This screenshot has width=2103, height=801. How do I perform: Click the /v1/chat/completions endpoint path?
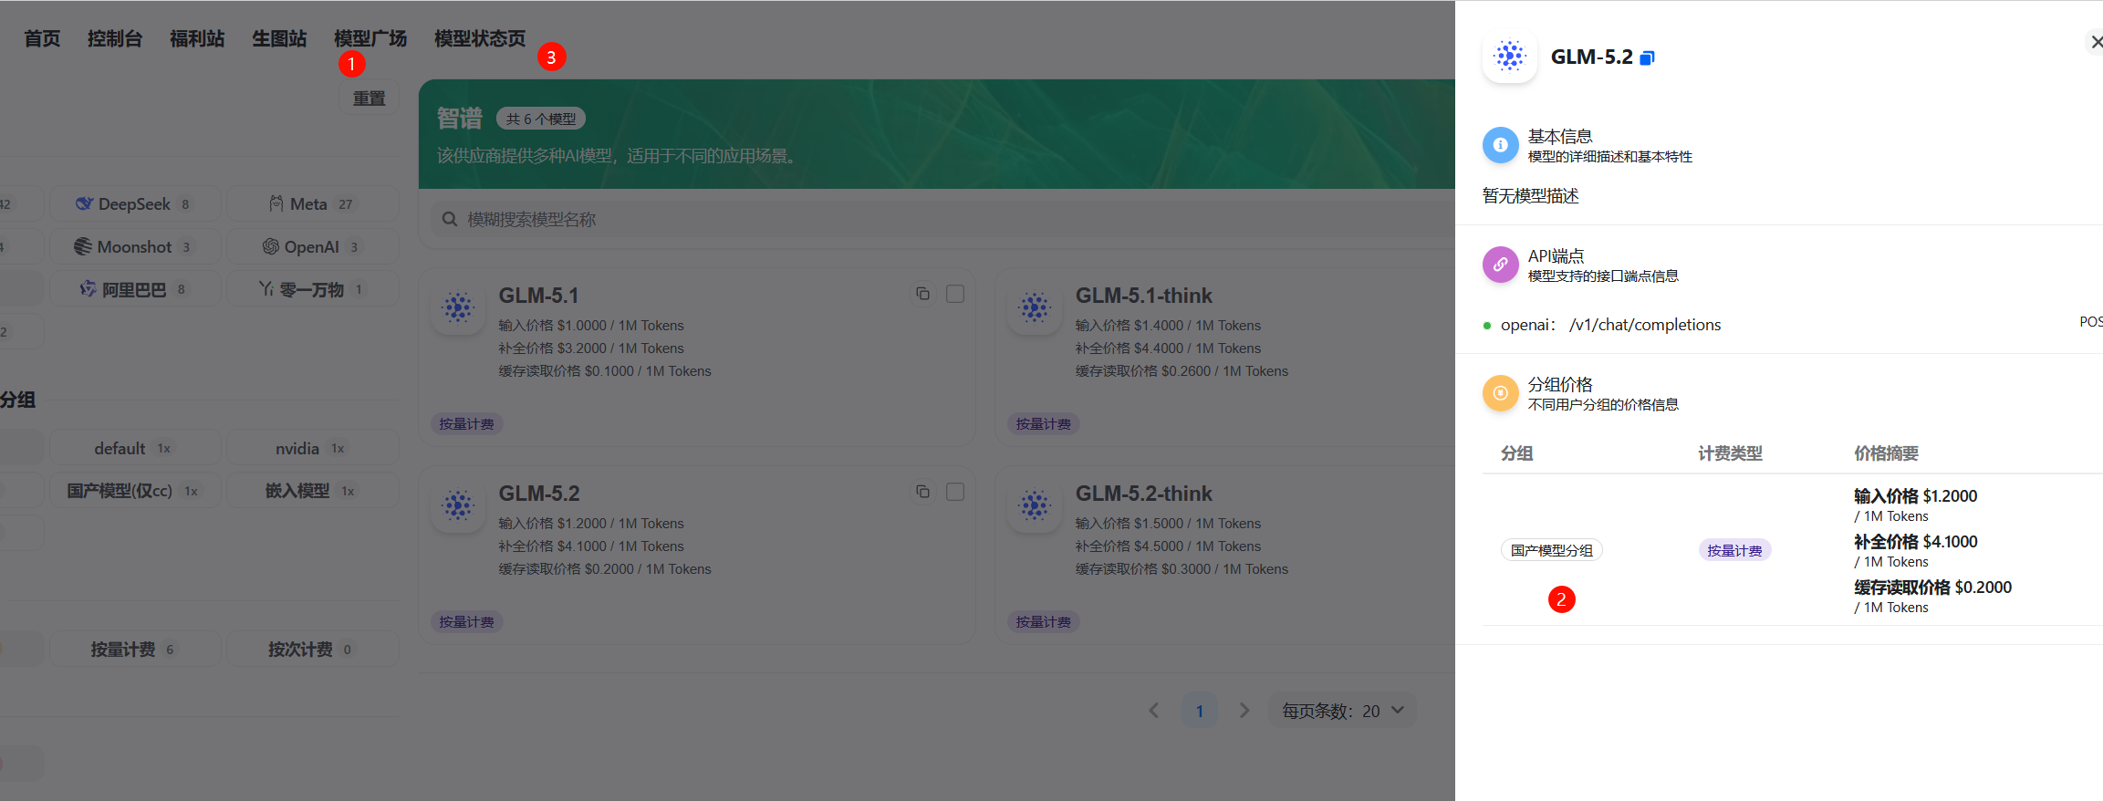tap(1645, 325)
